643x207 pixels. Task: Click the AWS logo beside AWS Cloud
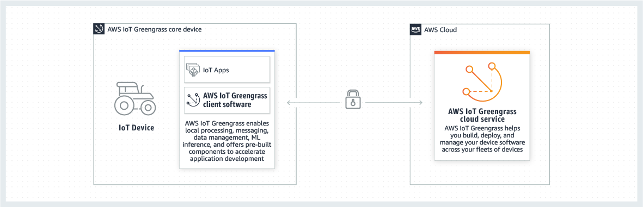[x=416, y=29]
